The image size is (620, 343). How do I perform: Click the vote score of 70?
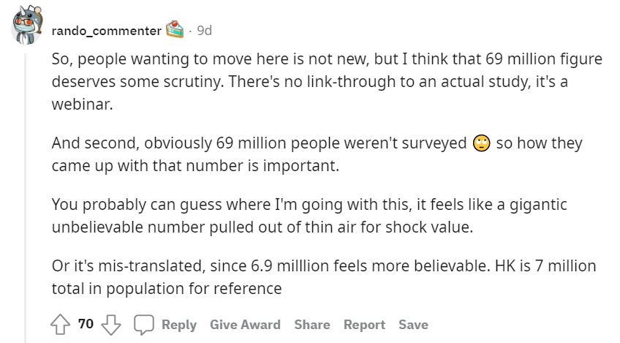point(86,323)
